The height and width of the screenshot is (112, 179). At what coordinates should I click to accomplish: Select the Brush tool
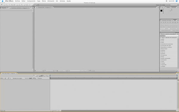click(x=24, y=5)
